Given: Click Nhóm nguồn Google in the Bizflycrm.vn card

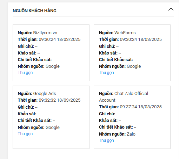Looking at the screenshot, I should (39, 66).
